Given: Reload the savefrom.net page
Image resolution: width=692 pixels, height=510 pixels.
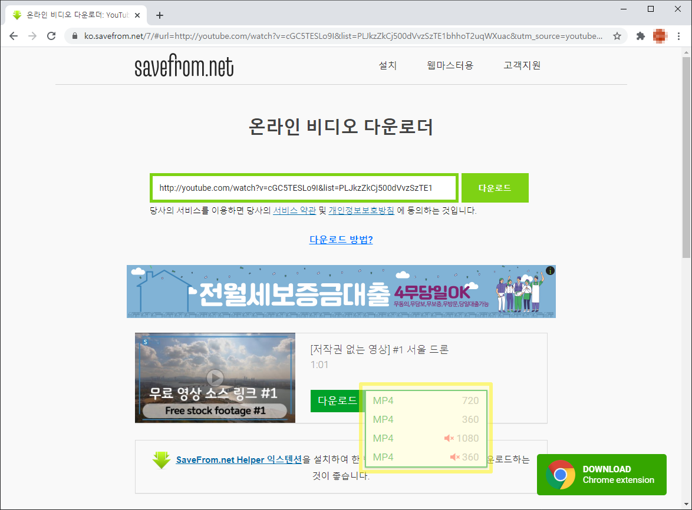Looking at the screenshot, I should click(x=51, y=36).
